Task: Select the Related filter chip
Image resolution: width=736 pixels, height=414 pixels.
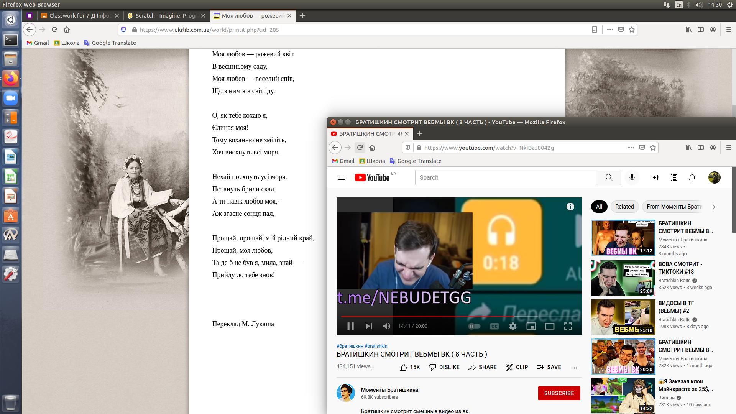Action: tap(624, 207)
